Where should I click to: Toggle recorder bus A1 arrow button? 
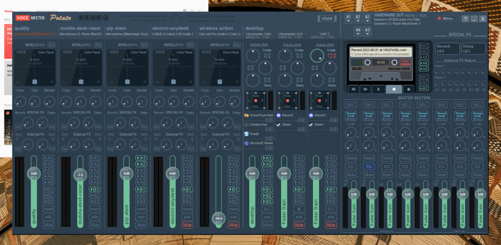click(424, 46)
